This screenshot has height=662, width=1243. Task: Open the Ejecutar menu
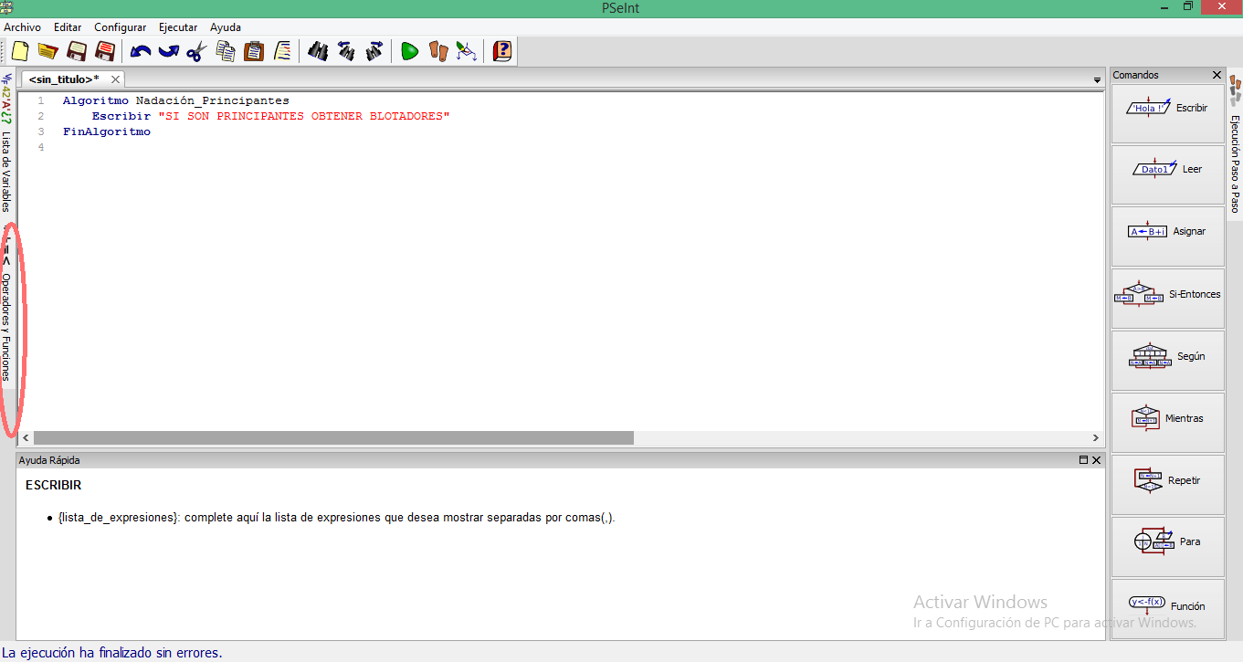tap(177, 26)
